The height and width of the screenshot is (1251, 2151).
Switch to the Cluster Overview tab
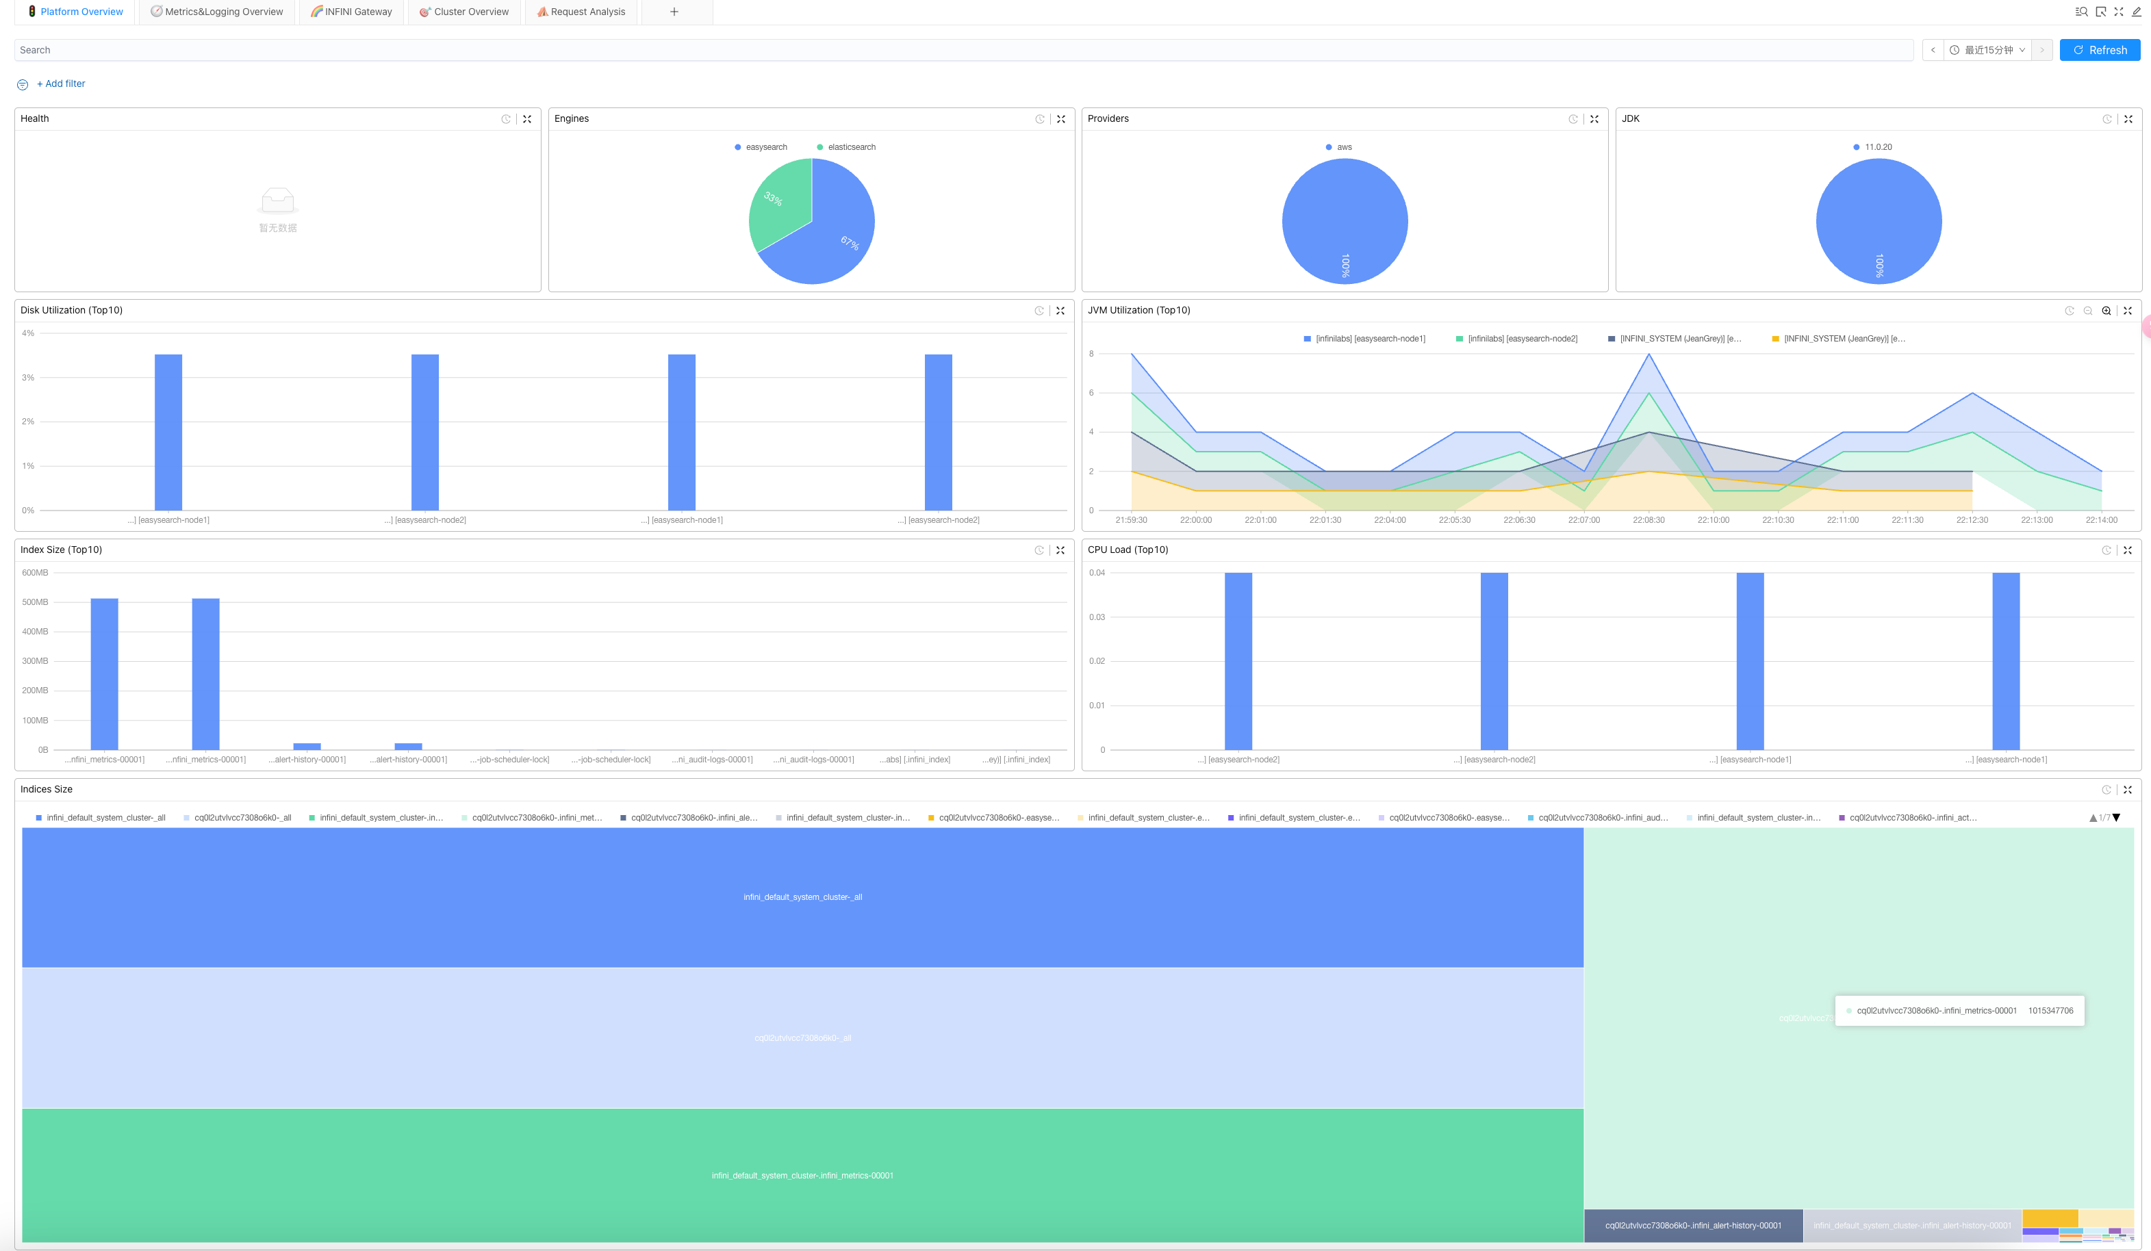click(464, 12)
